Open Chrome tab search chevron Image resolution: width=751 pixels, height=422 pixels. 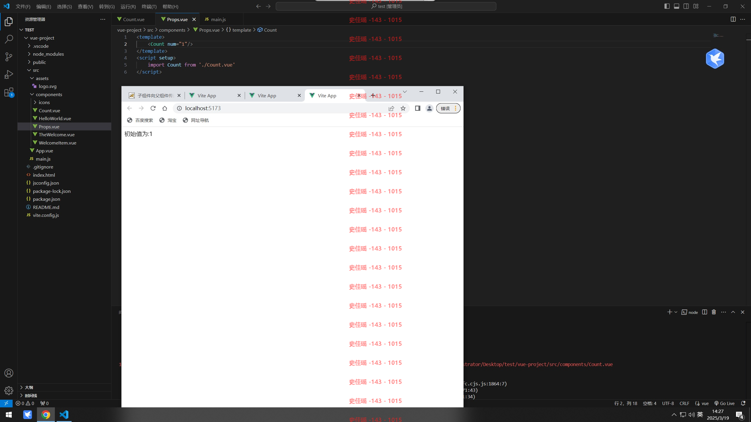(x=405, y=92)
